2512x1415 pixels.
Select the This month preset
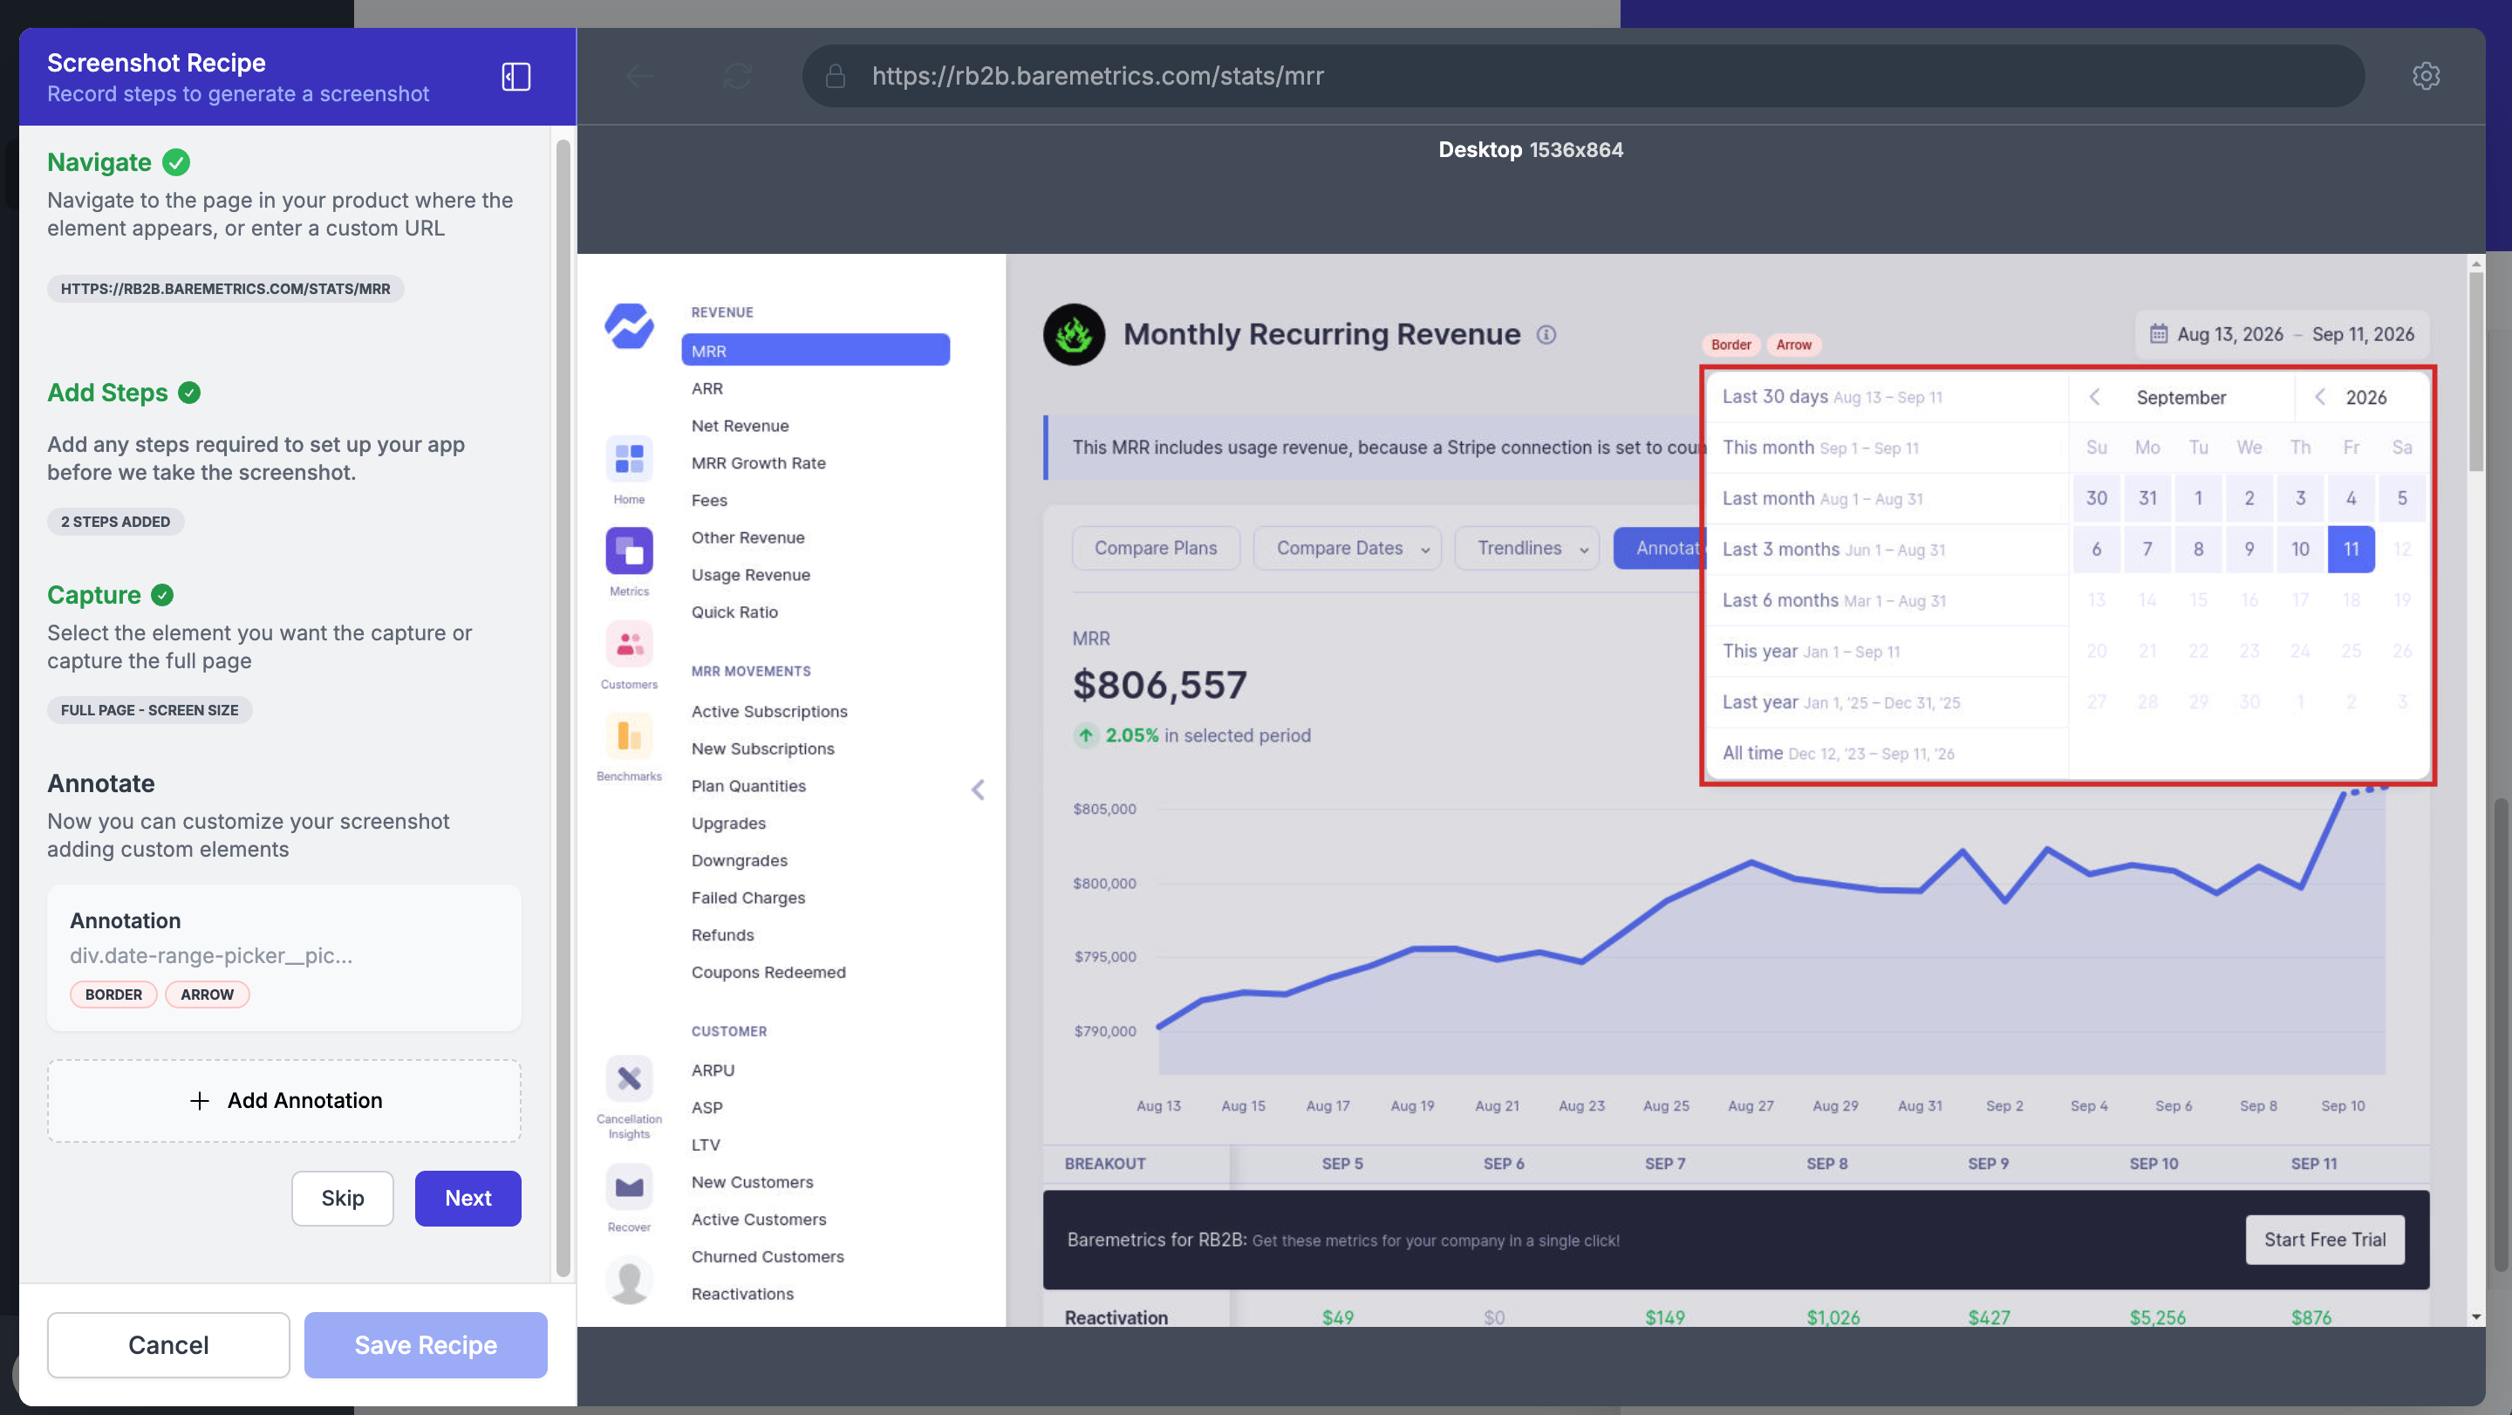(1887, 448)
